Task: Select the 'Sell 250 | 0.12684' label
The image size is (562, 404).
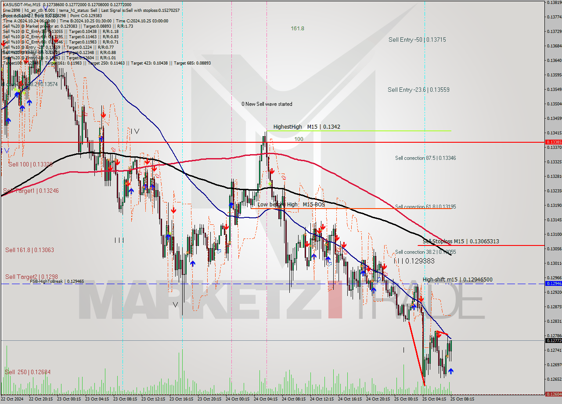Action: click(28, 372)
